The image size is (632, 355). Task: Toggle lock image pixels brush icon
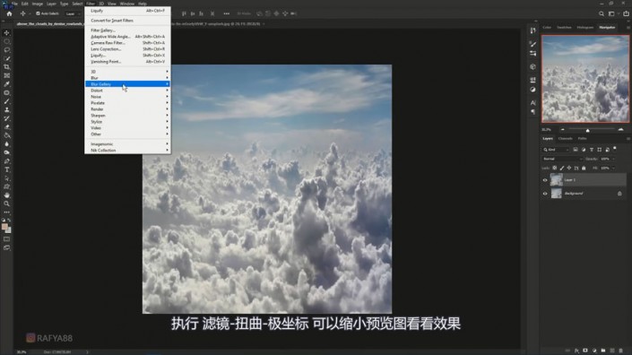click(562, 168)
